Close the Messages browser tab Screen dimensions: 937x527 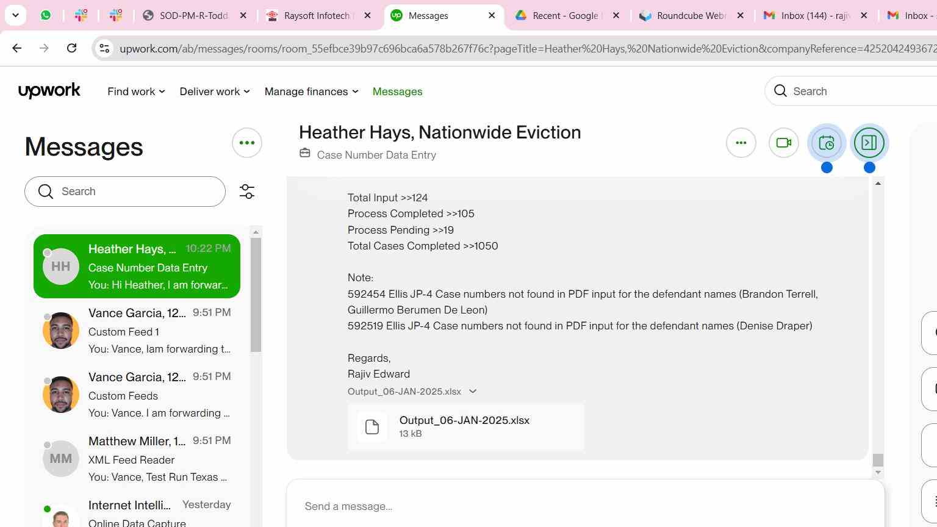(x=492, y=15)
